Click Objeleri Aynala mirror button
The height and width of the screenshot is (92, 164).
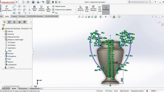pos(59,6)
